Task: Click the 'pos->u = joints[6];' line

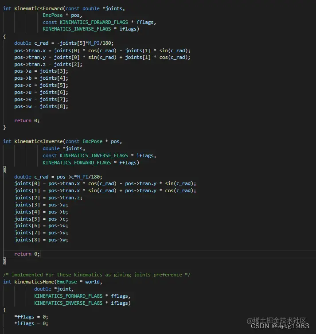Action: [x=41, y=92]
